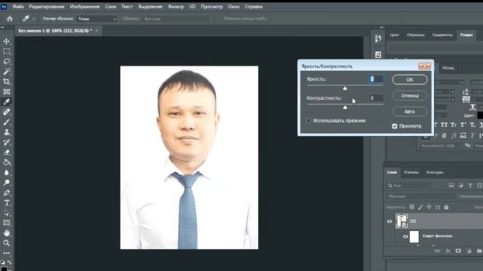483x271 pixels.
Task: Select the Crop tool
Action: pos(7,81)
